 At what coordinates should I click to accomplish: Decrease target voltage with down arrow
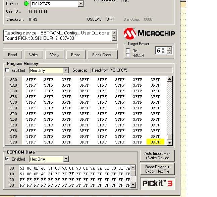click(x=169, y=52)
